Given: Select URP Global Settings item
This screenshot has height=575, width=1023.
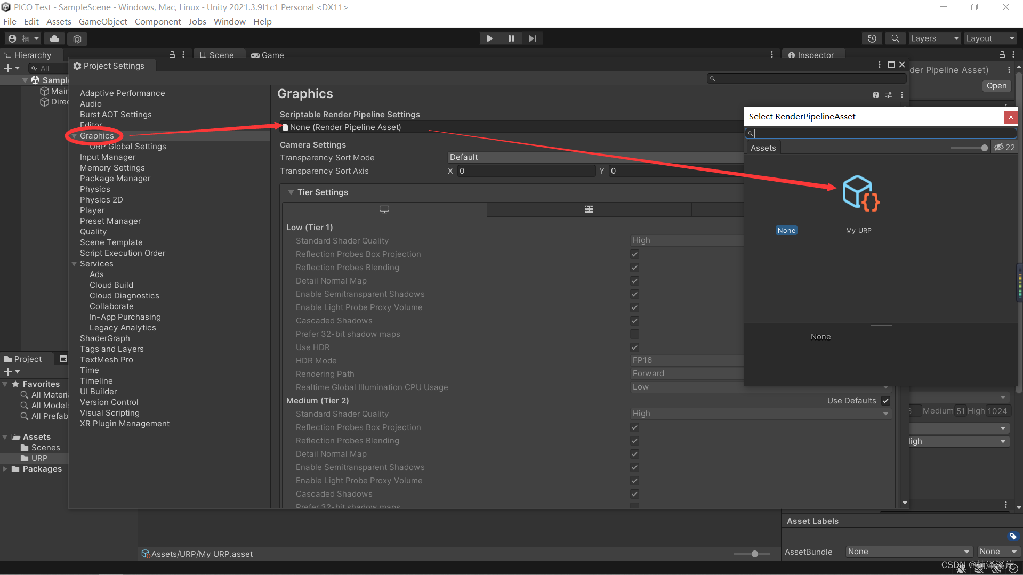Looking at the screenshot, I should pyautogui.click(x=128, y=147).
